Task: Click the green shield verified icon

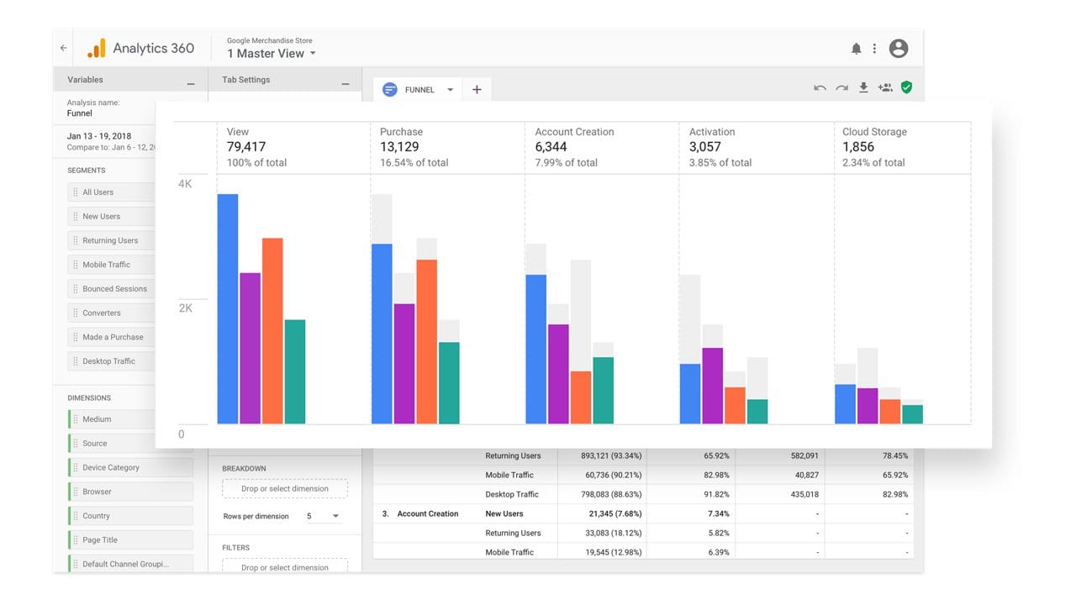Action: click(906, 87)
